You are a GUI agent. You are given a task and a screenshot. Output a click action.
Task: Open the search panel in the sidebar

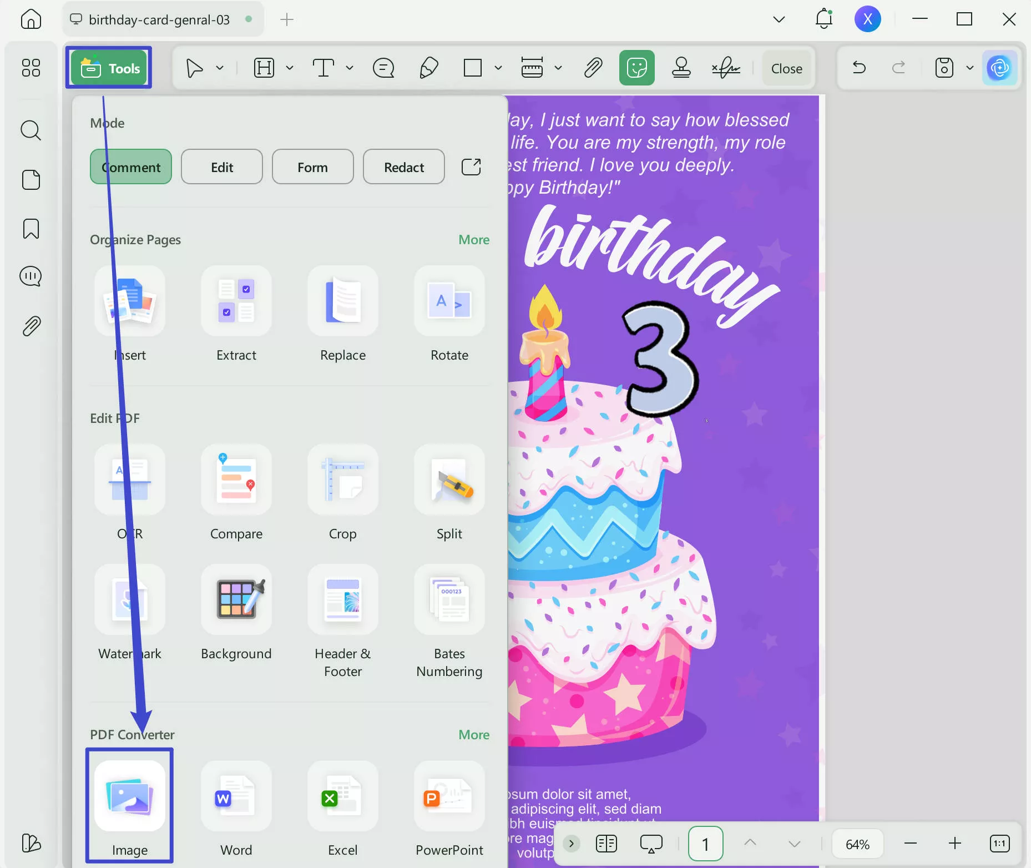click(x=31, y=130)
